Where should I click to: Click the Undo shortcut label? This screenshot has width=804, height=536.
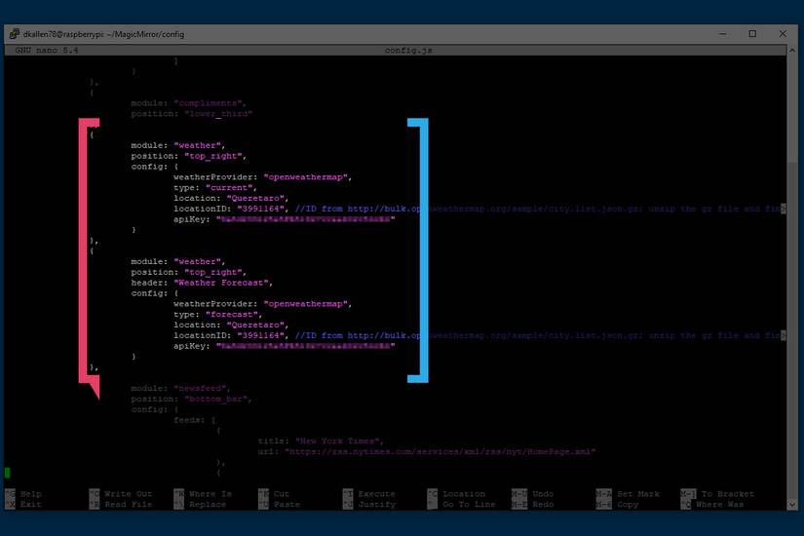point(543,494)
